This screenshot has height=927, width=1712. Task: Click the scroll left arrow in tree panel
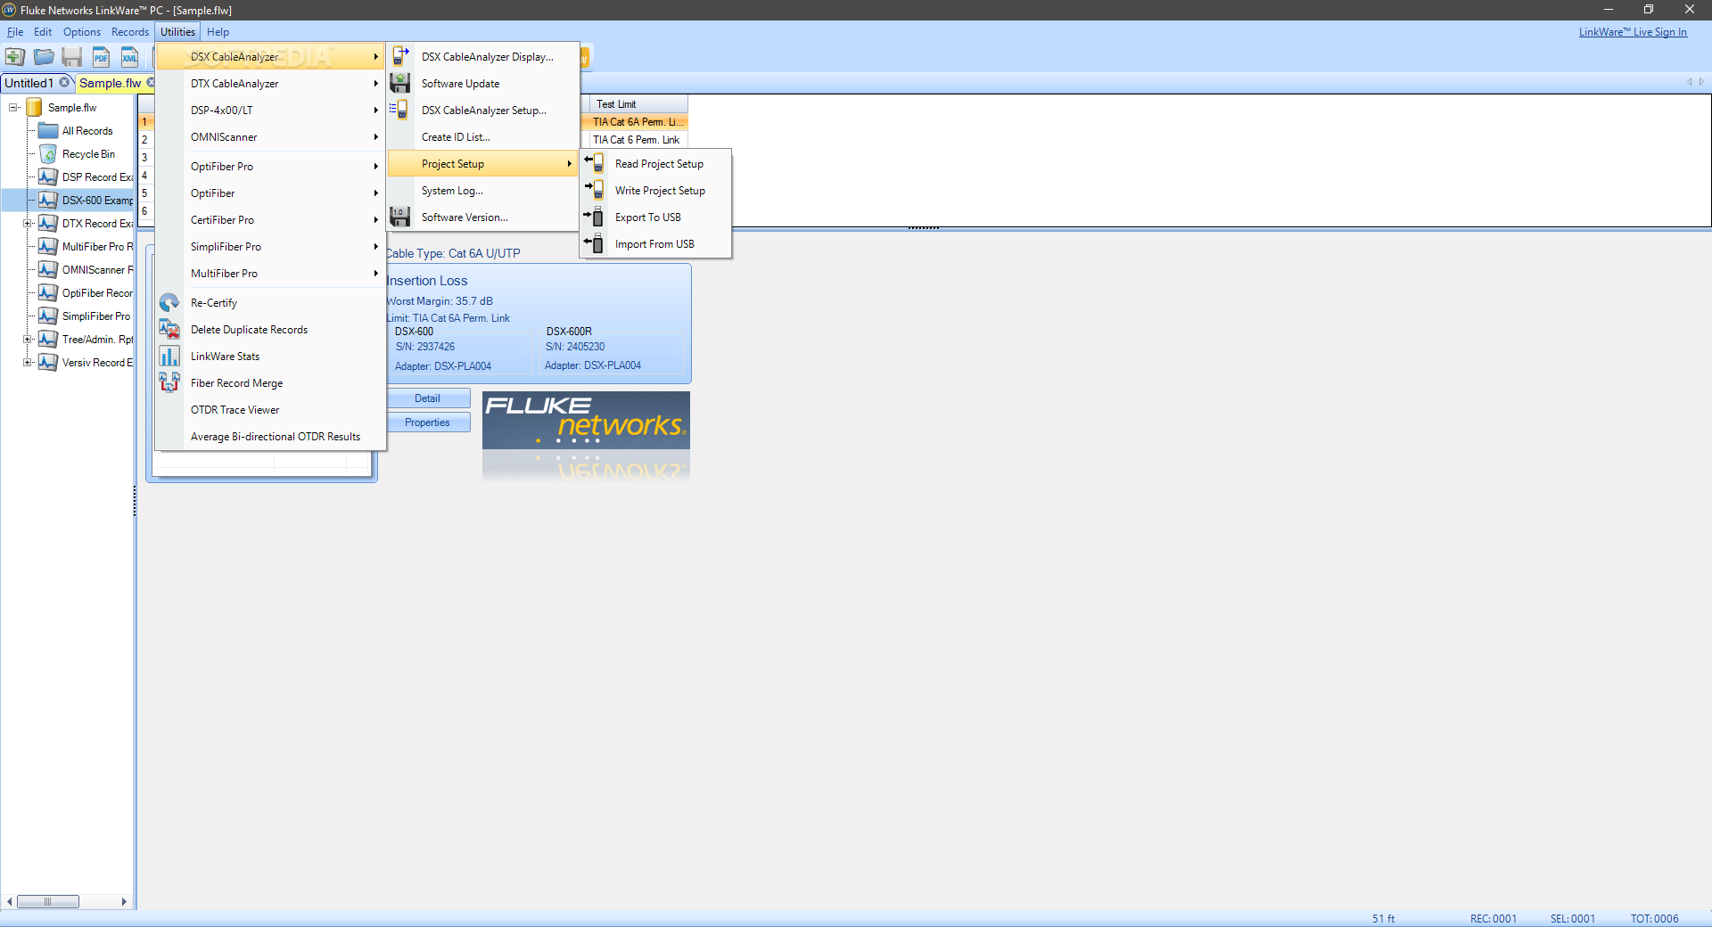tap(9, 901)
